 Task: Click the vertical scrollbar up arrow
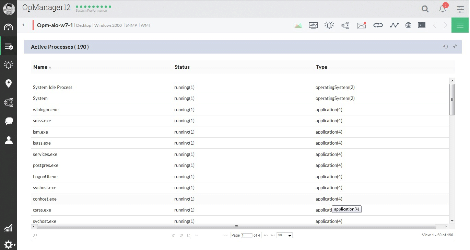452,81
